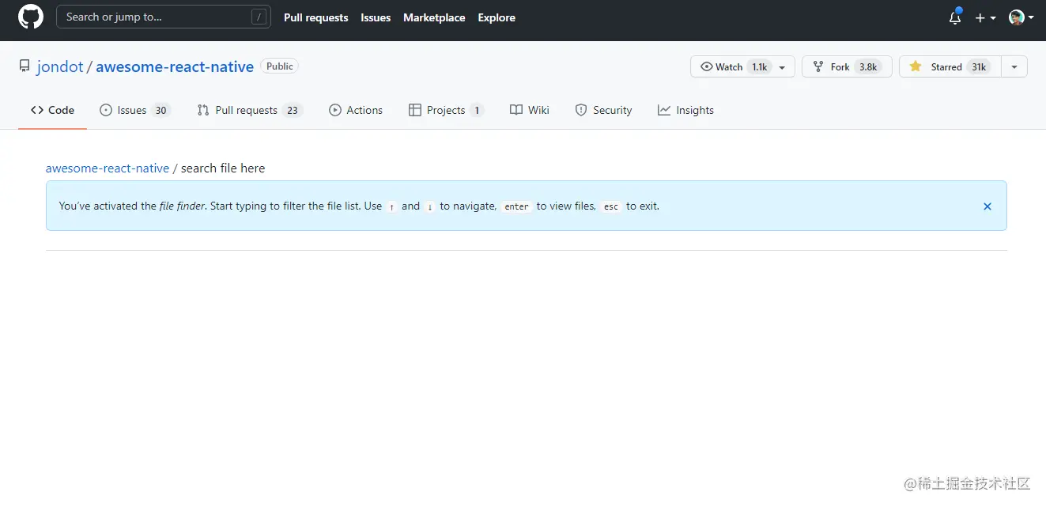Screen dimensions: 1046x507
Task: Open the GitHub homepage logo
Action: tap(31, 17)
